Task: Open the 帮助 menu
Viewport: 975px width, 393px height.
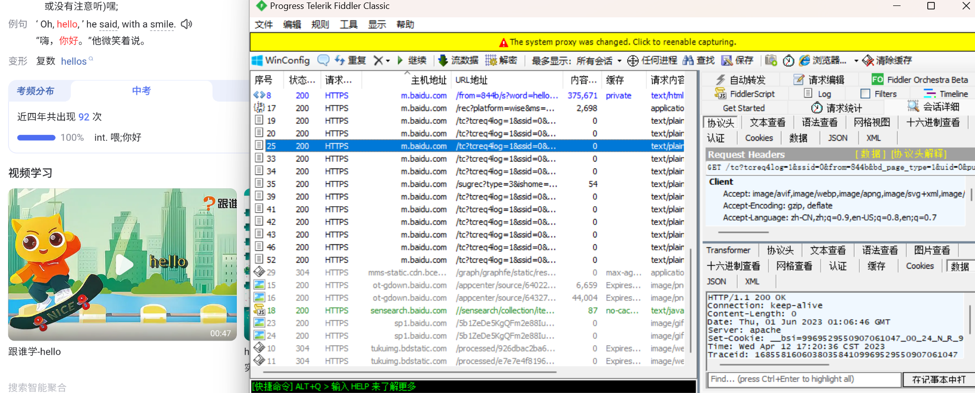Action: click(x=405, y=25)
